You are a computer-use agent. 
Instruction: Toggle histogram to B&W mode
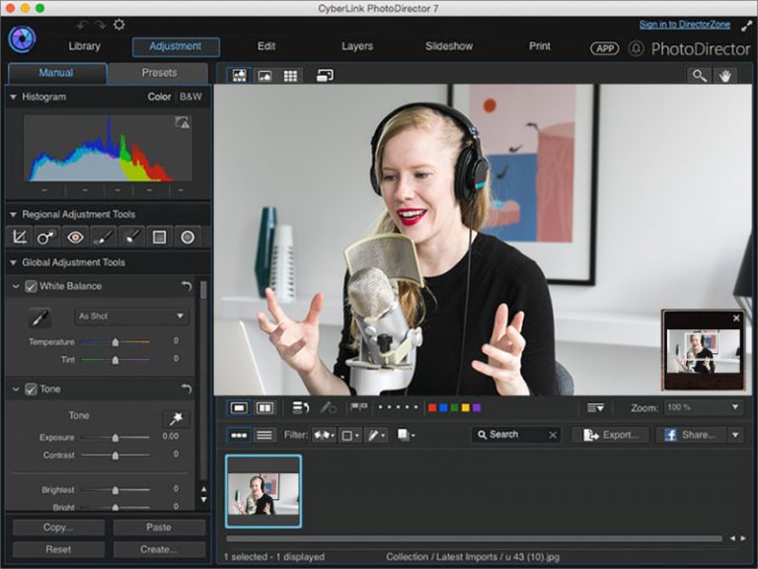pos(189,97)
